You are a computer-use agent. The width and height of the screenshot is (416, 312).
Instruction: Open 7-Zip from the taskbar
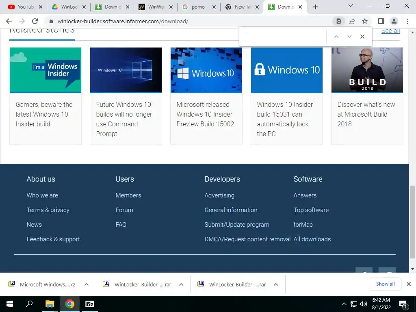point(90,304)
